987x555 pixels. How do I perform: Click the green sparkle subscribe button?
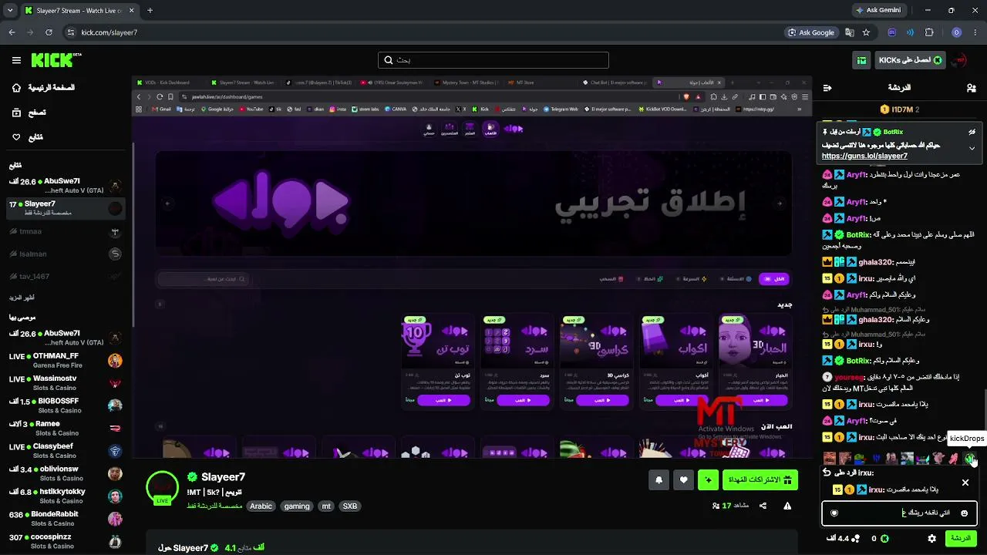tap(708, 480)
